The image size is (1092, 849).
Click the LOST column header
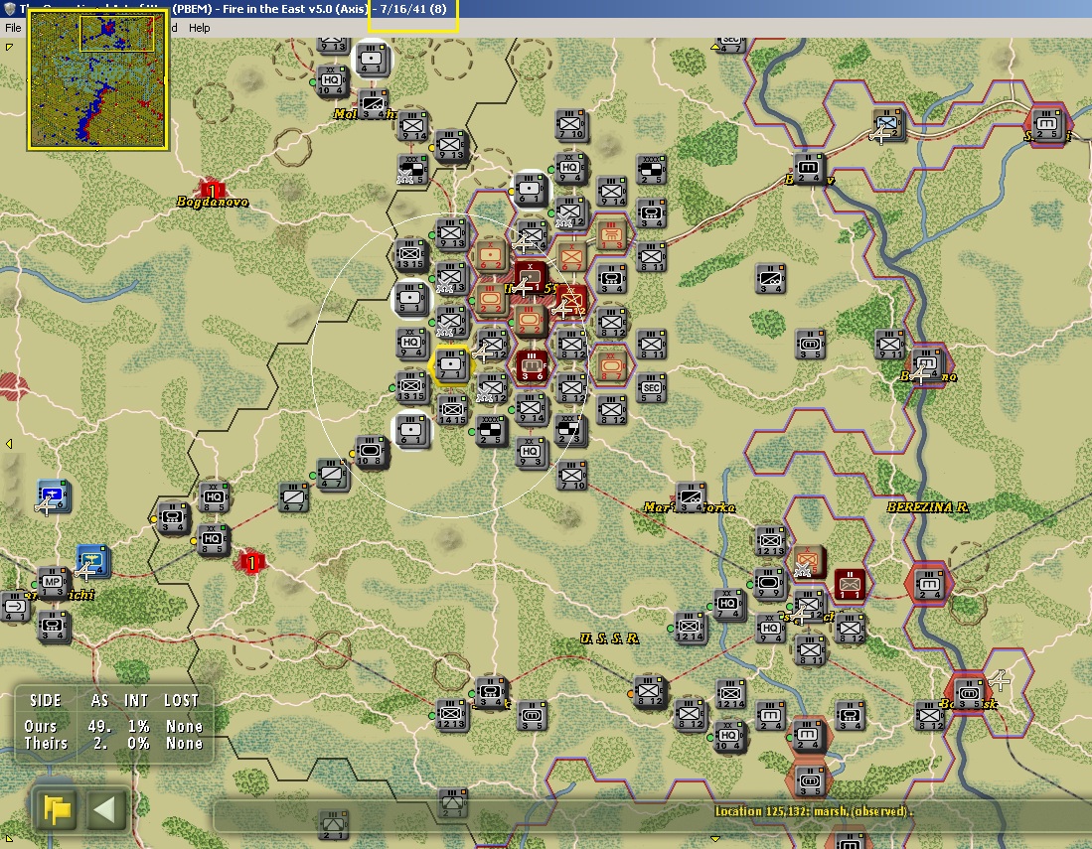181,700
